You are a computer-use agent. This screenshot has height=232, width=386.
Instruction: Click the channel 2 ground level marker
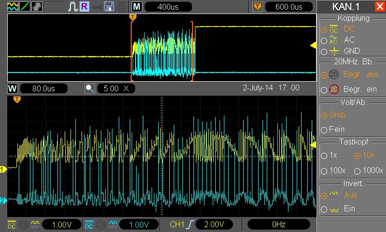tap(3, 201)
